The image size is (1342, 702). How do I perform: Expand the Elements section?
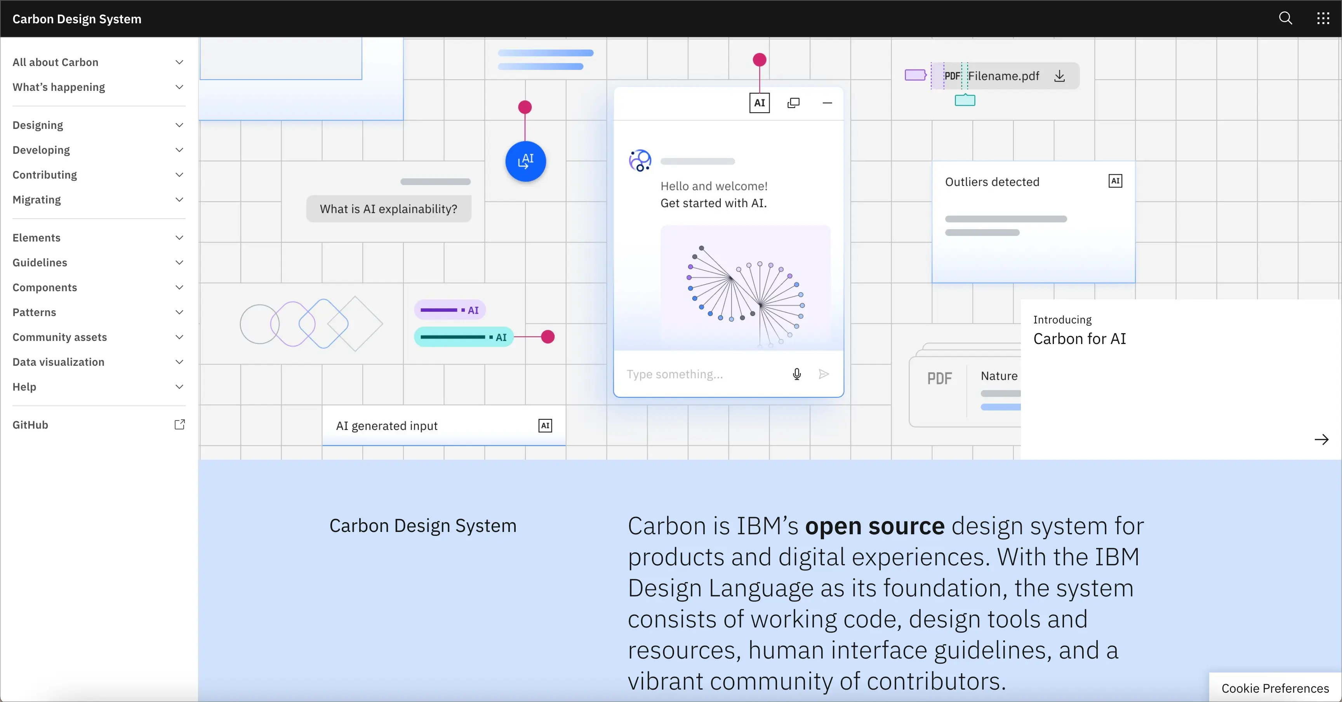tap(99, 238)
